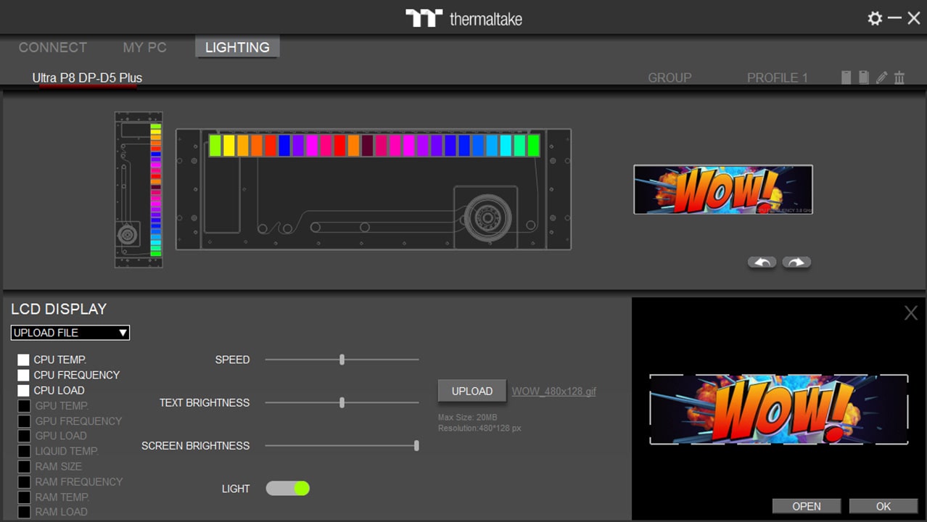
Task: Click the pencil icon to rename profile
Action: [x=881, y=78]
